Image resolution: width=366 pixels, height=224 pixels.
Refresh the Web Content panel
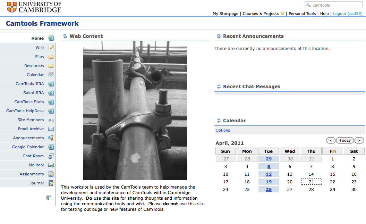coord(65,36)
